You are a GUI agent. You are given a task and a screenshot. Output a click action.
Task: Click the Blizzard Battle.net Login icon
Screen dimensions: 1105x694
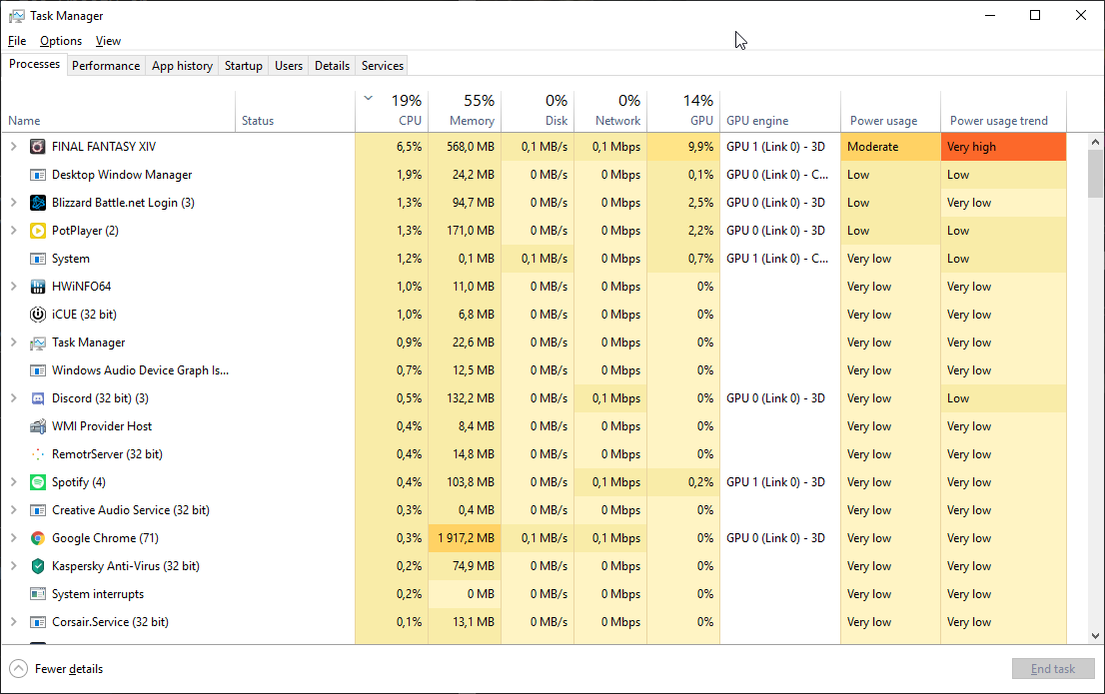(x=38, y=203)
